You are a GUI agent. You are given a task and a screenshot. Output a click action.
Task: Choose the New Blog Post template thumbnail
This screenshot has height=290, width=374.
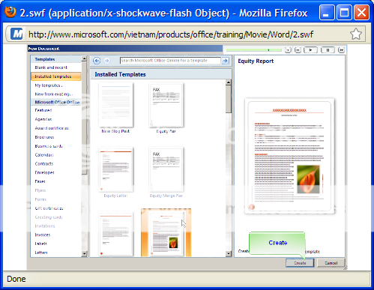coord(115,105)
